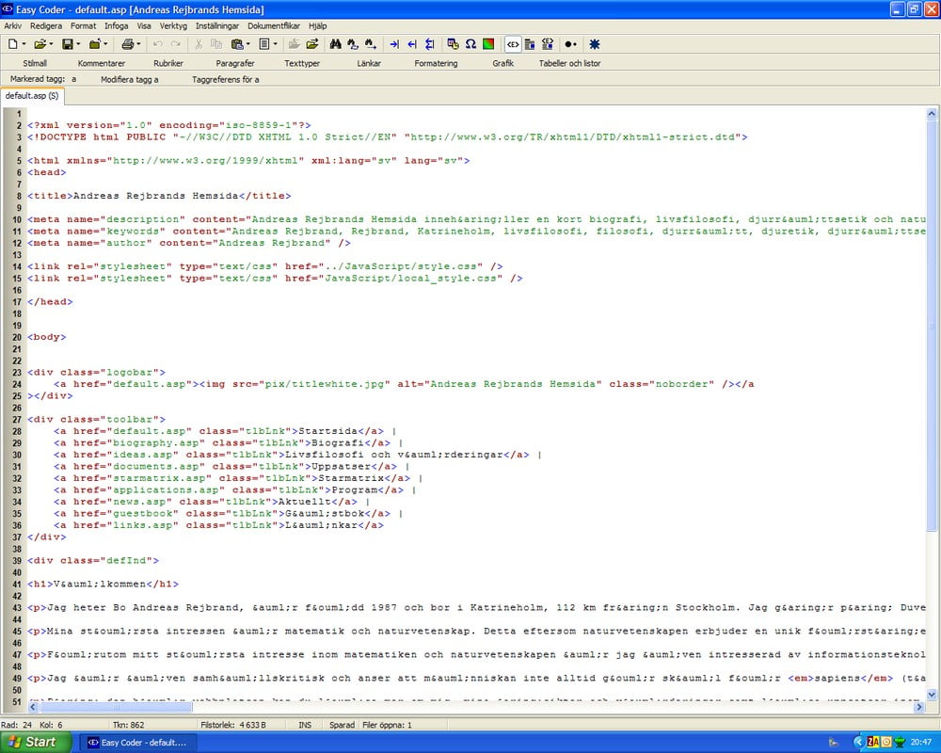Click the black bullet dots icon
This screenshot has width=941, height=753.
571,44
